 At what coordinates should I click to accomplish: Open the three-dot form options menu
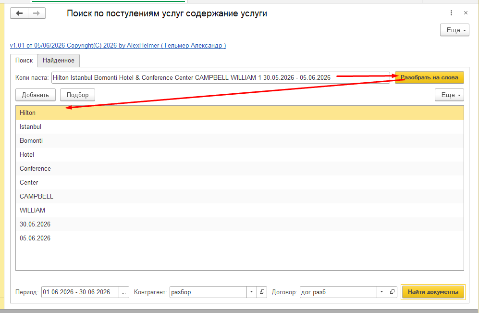coord(451,13)
